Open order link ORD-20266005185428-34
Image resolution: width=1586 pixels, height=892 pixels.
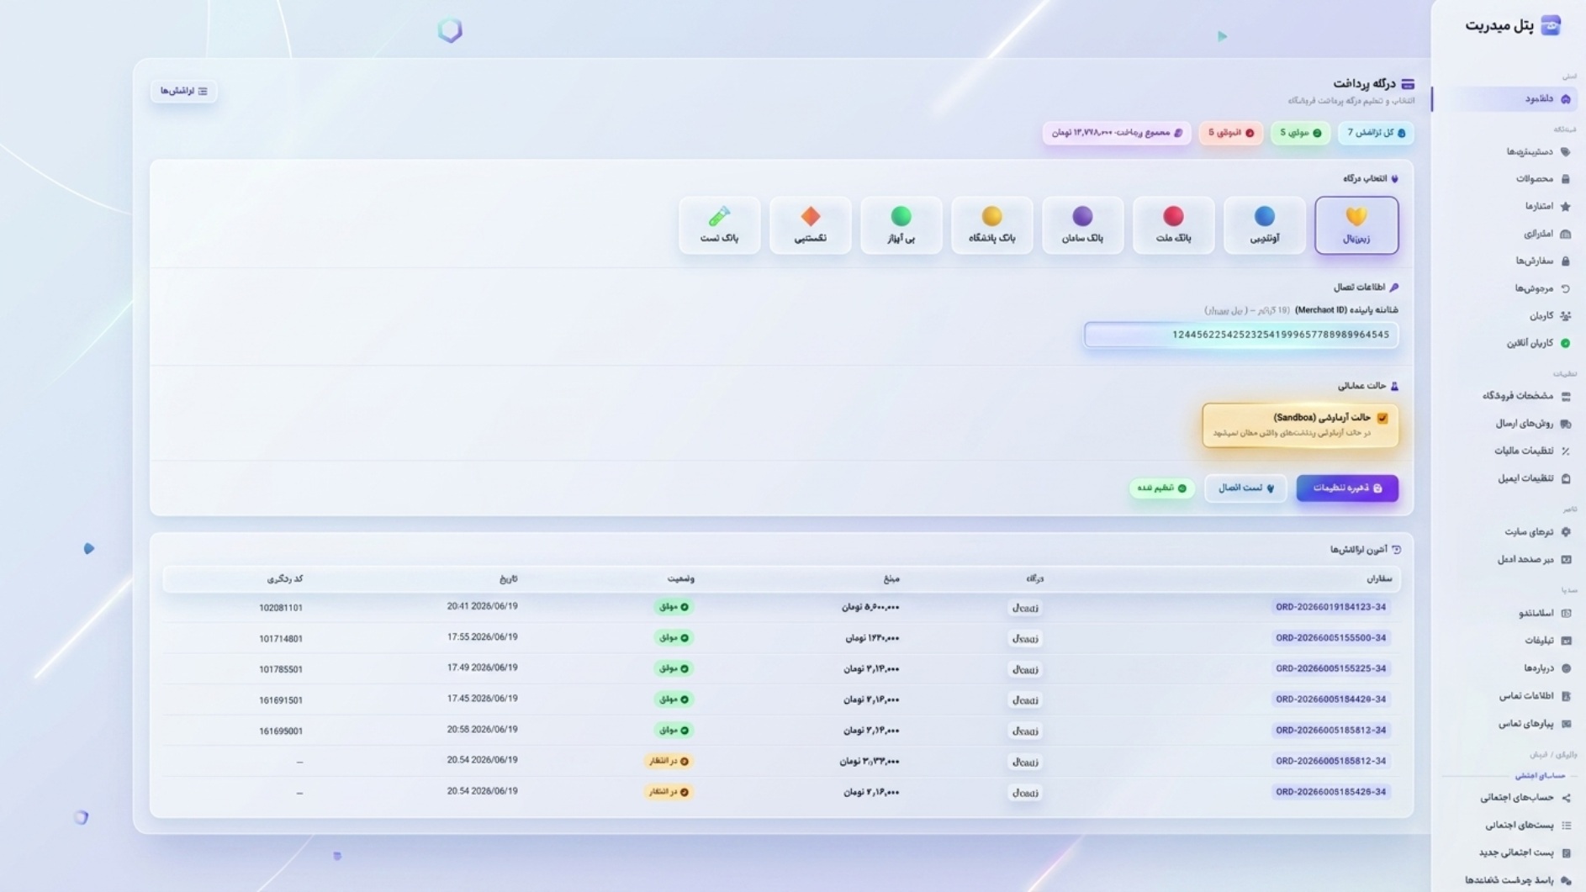(x=1330, y=792)
